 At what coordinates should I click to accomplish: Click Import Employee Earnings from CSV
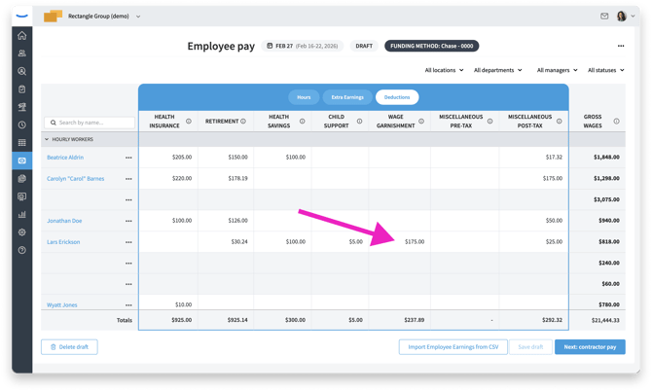coord(453,347)
